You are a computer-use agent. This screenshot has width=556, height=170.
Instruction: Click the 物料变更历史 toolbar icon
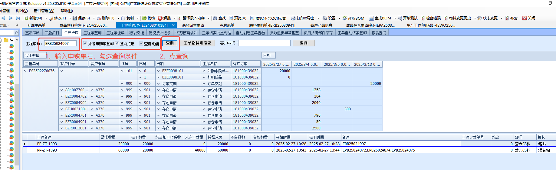(x=446, y=18)
